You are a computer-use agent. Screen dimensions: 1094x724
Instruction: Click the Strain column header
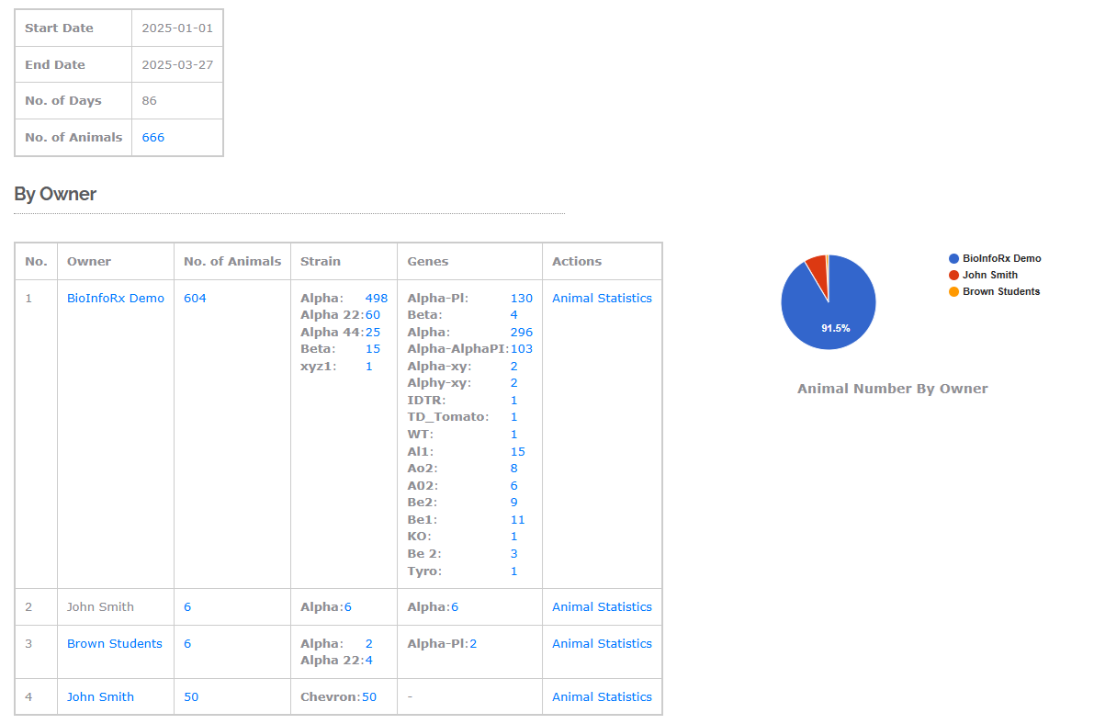(321, 261)
